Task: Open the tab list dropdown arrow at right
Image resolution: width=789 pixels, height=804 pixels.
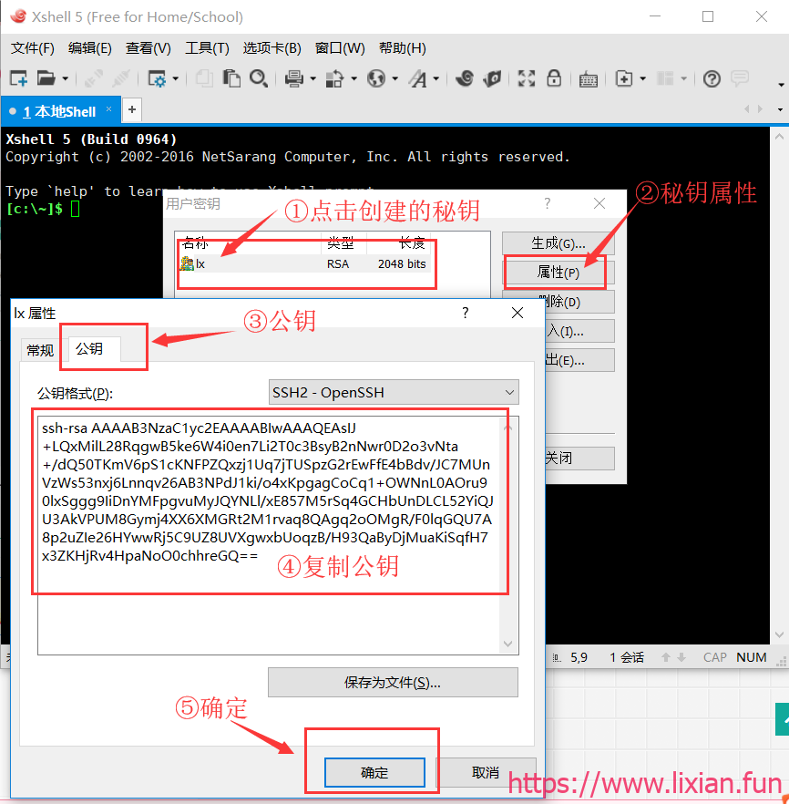Action: pos(780,109)
